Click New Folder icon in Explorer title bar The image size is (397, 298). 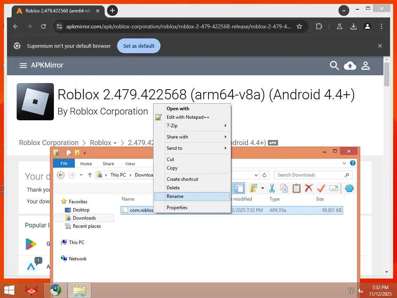[x=77, y=153]
